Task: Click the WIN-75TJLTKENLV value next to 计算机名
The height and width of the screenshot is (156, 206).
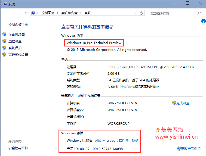Action: (x=122, y=103)
